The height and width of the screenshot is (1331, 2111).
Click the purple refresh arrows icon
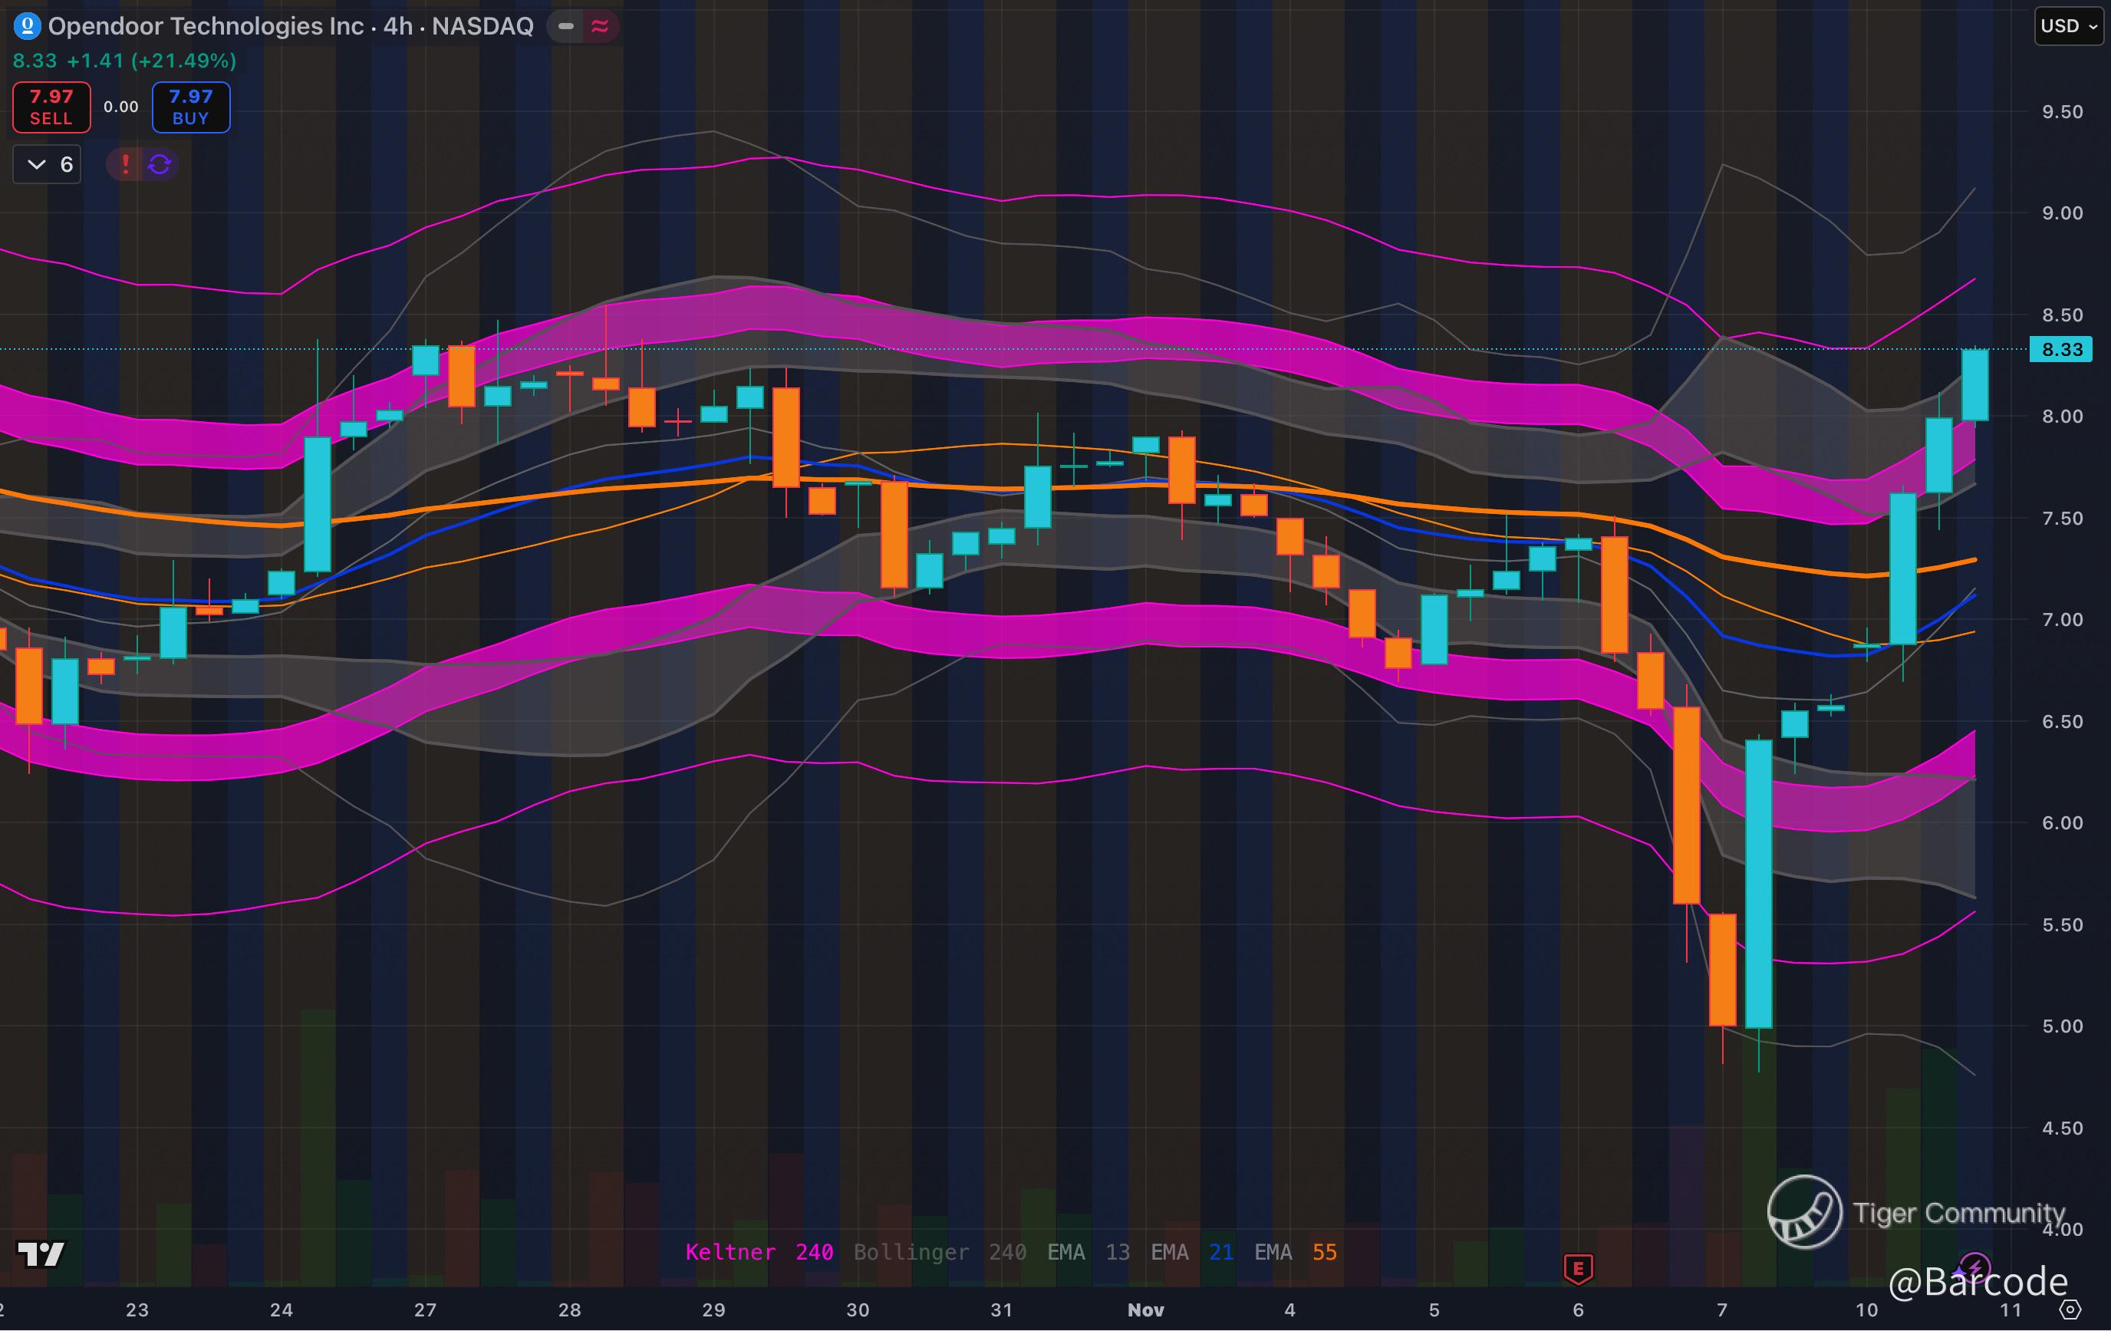click(x=160, y=164)
